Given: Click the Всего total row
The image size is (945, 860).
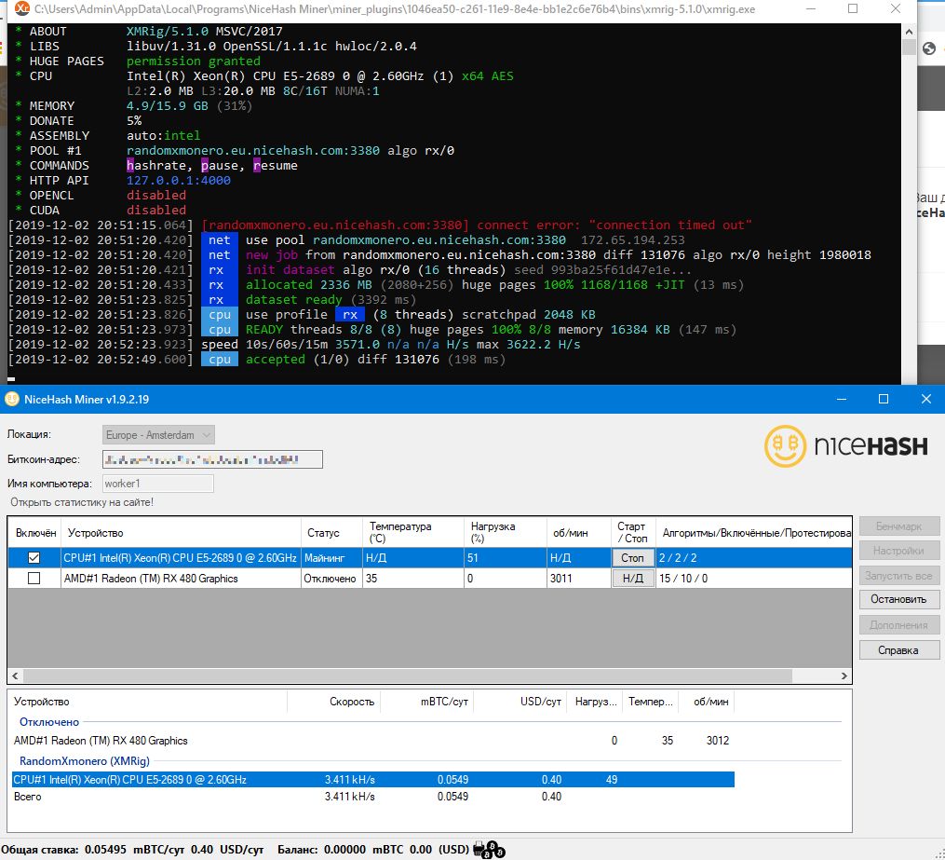Looking at the screenshot, I should click(373, 797).
